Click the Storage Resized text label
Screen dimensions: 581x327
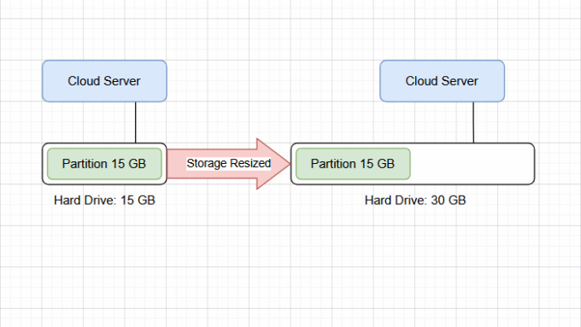[x=229, y=163]
